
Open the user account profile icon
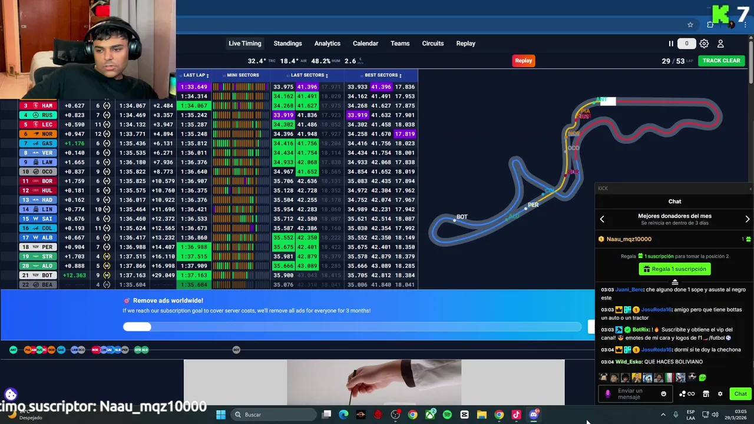[x=720, y=44]
